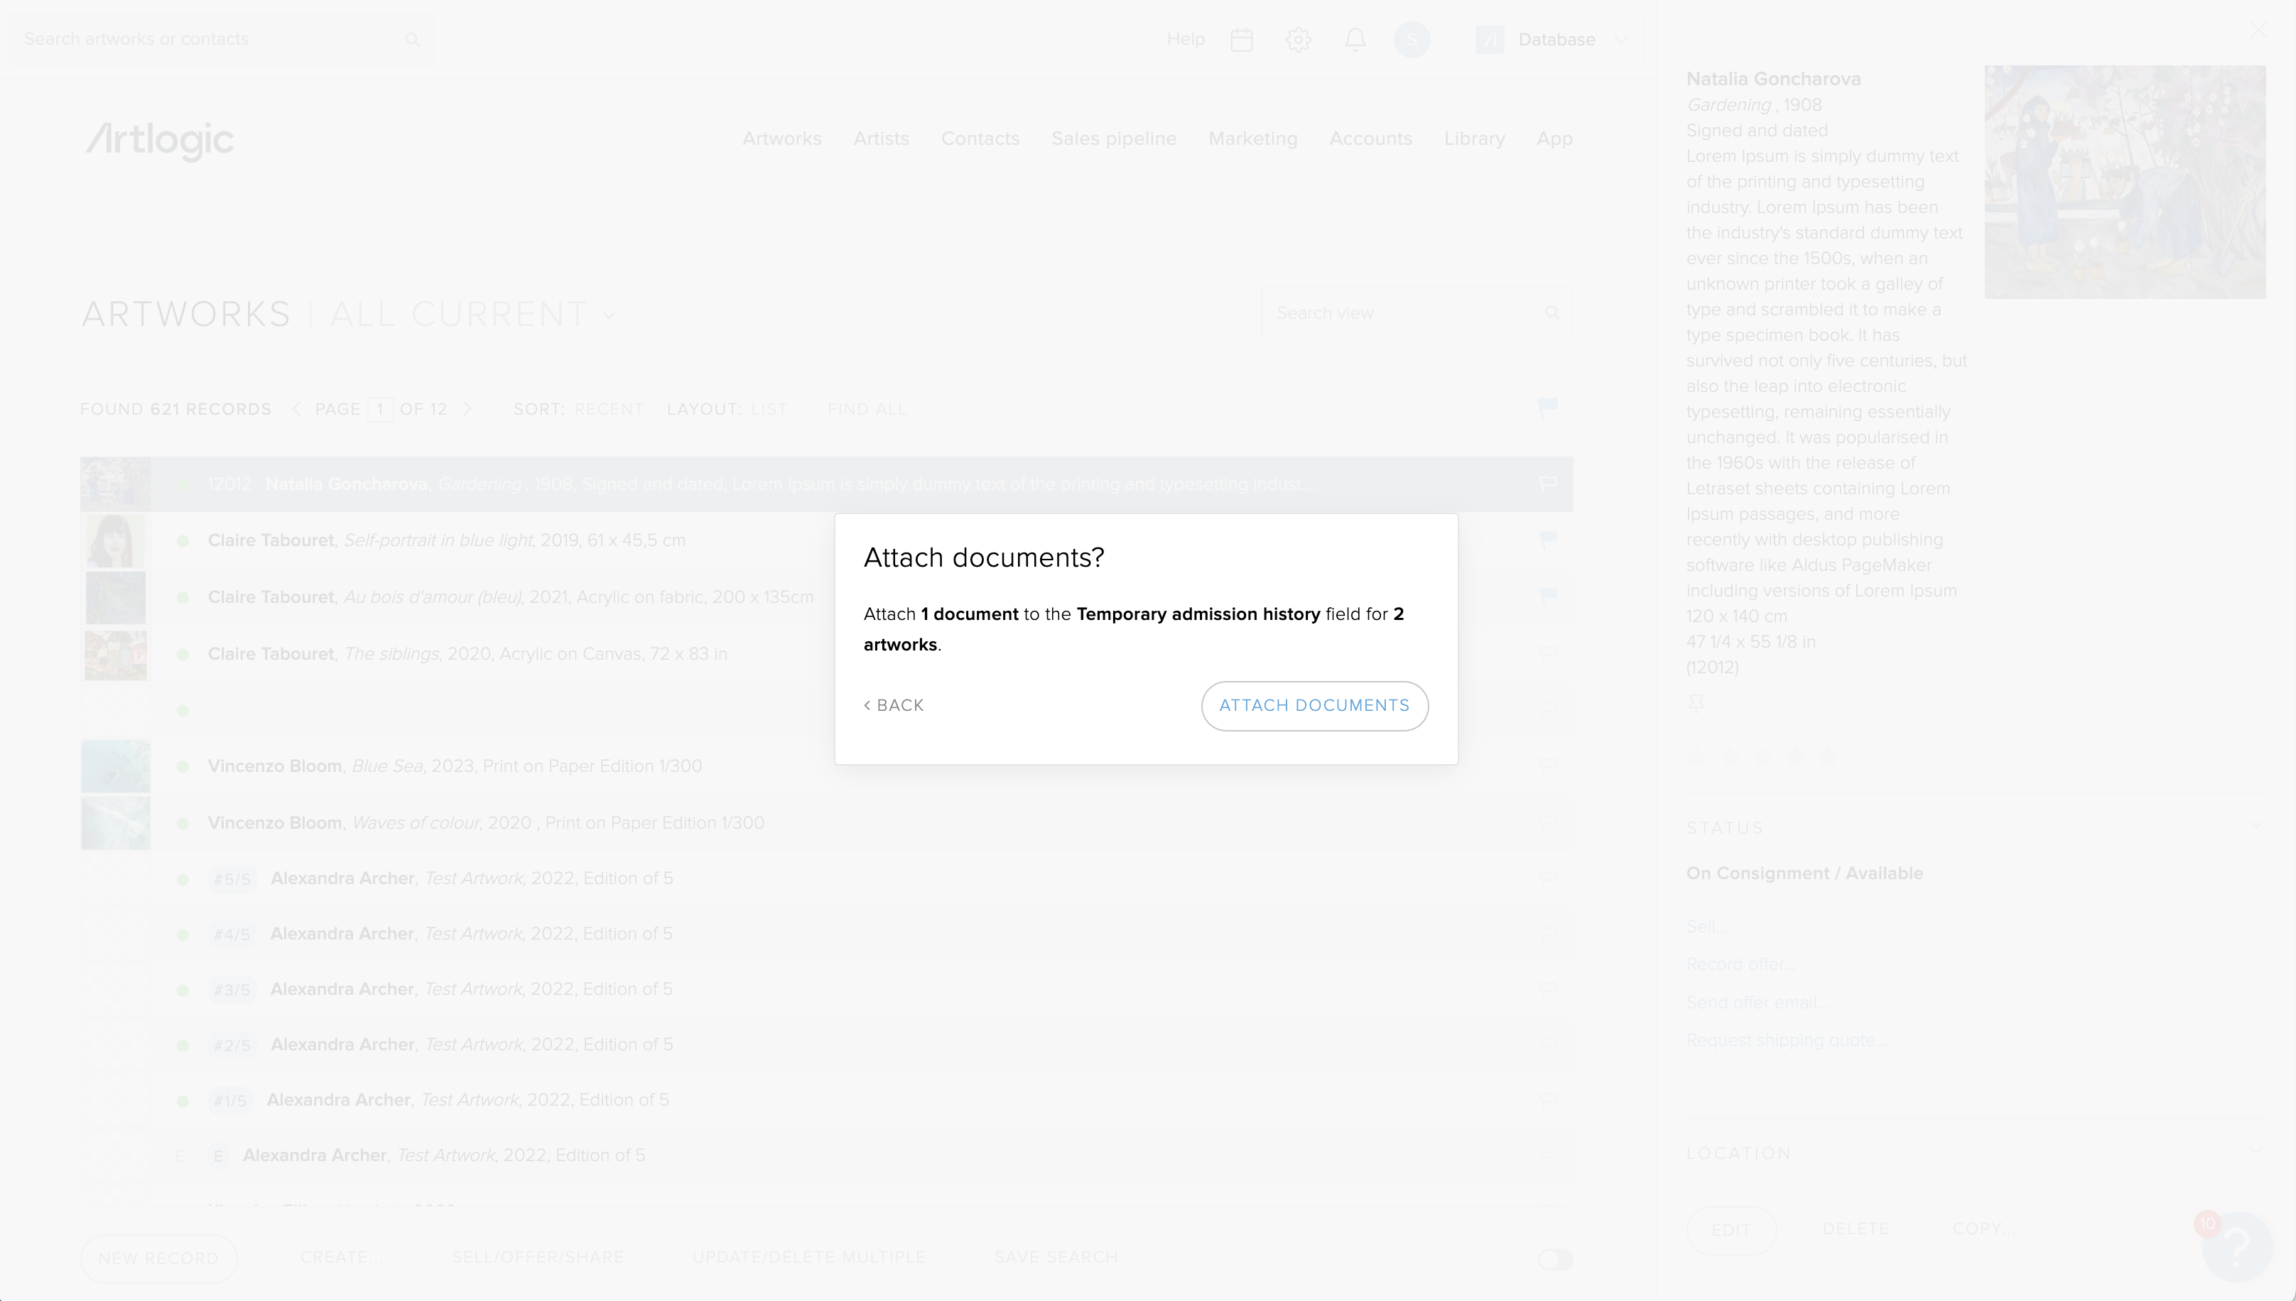2296x1301 pixels.
Task: Open notifications bell icon
Action: 1355,39
